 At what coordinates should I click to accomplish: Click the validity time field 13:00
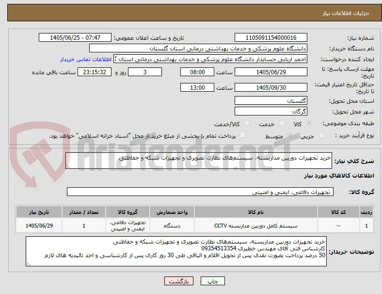coord(197,87)
